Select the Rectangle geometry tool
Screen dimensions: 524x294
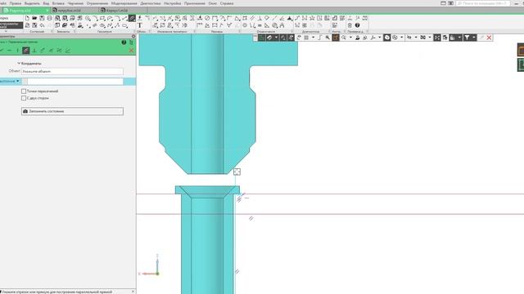(102, 18)
